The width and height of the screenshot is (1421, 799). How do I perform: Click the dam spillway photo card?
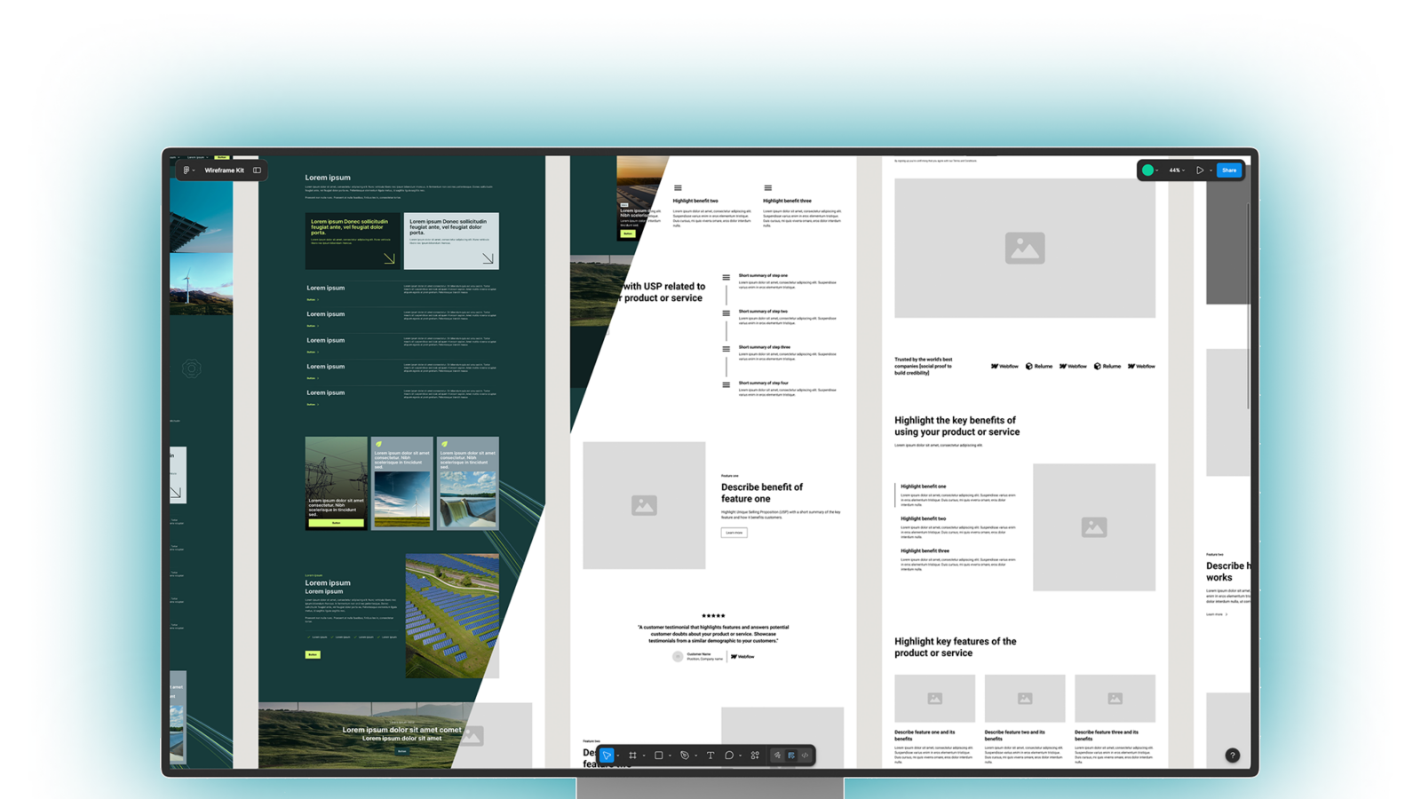[468, 483]
